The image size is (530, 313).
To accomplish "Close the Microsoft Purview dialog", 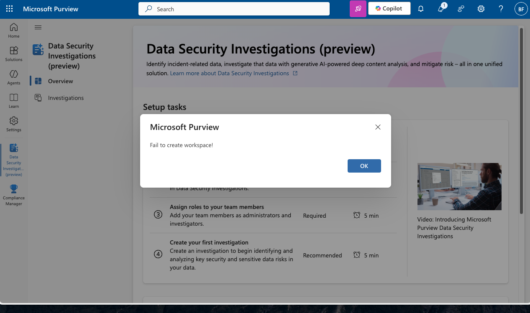I will (378, 127).
